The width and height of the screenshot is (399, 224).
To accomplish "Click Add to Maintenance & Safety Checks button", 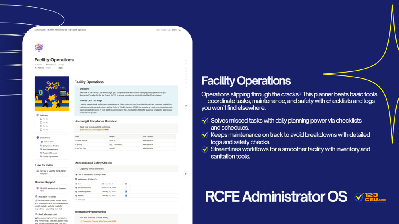I will 91,174.
